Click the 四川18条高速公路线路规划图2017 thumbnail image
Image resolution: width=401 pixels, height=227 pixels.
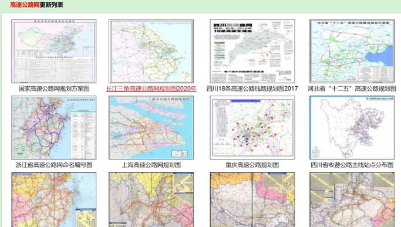(x=252, y=51)
